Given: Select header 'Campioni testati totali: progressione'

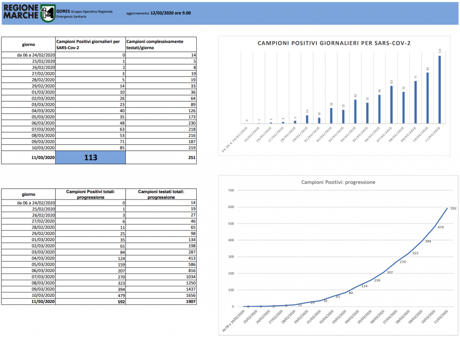Looking at the screenshot, I should coord(161,194).
